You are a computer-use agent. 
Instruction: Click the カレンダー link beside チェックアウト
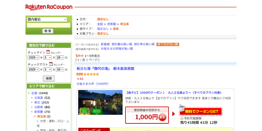(59, 65)
